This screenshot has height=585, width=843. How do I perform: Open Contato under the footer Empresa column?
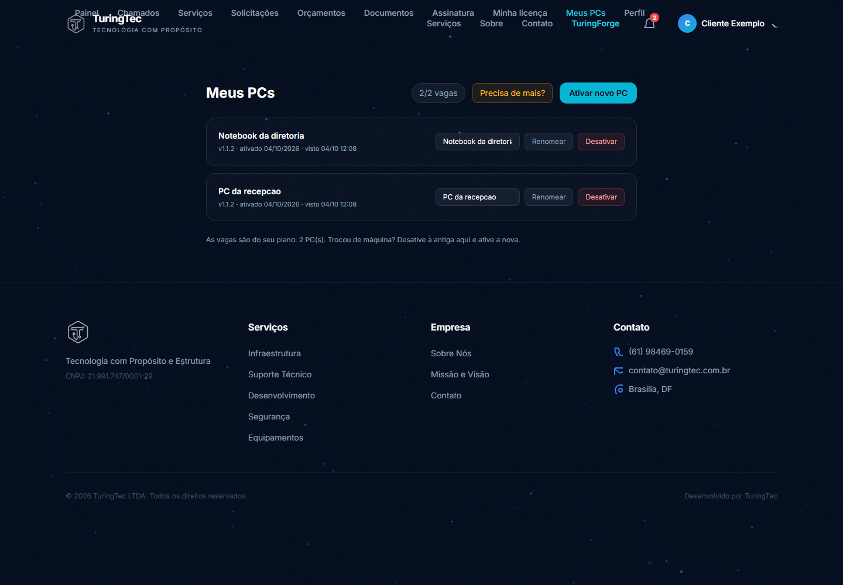(x=446, y=395)
